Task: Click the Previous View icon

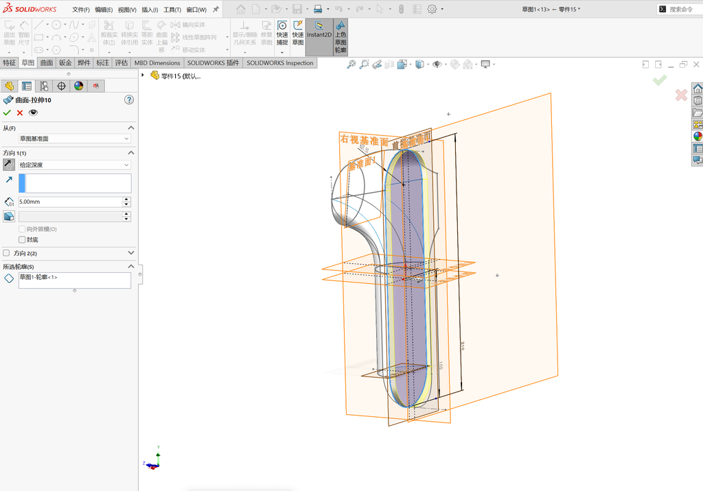Action: tap(377, 64)
